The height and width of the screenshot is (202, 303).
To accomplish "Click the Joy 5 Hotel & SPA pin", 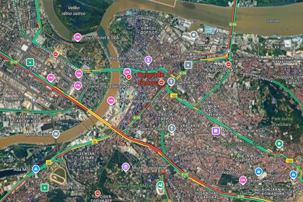I will pos(77,37).
